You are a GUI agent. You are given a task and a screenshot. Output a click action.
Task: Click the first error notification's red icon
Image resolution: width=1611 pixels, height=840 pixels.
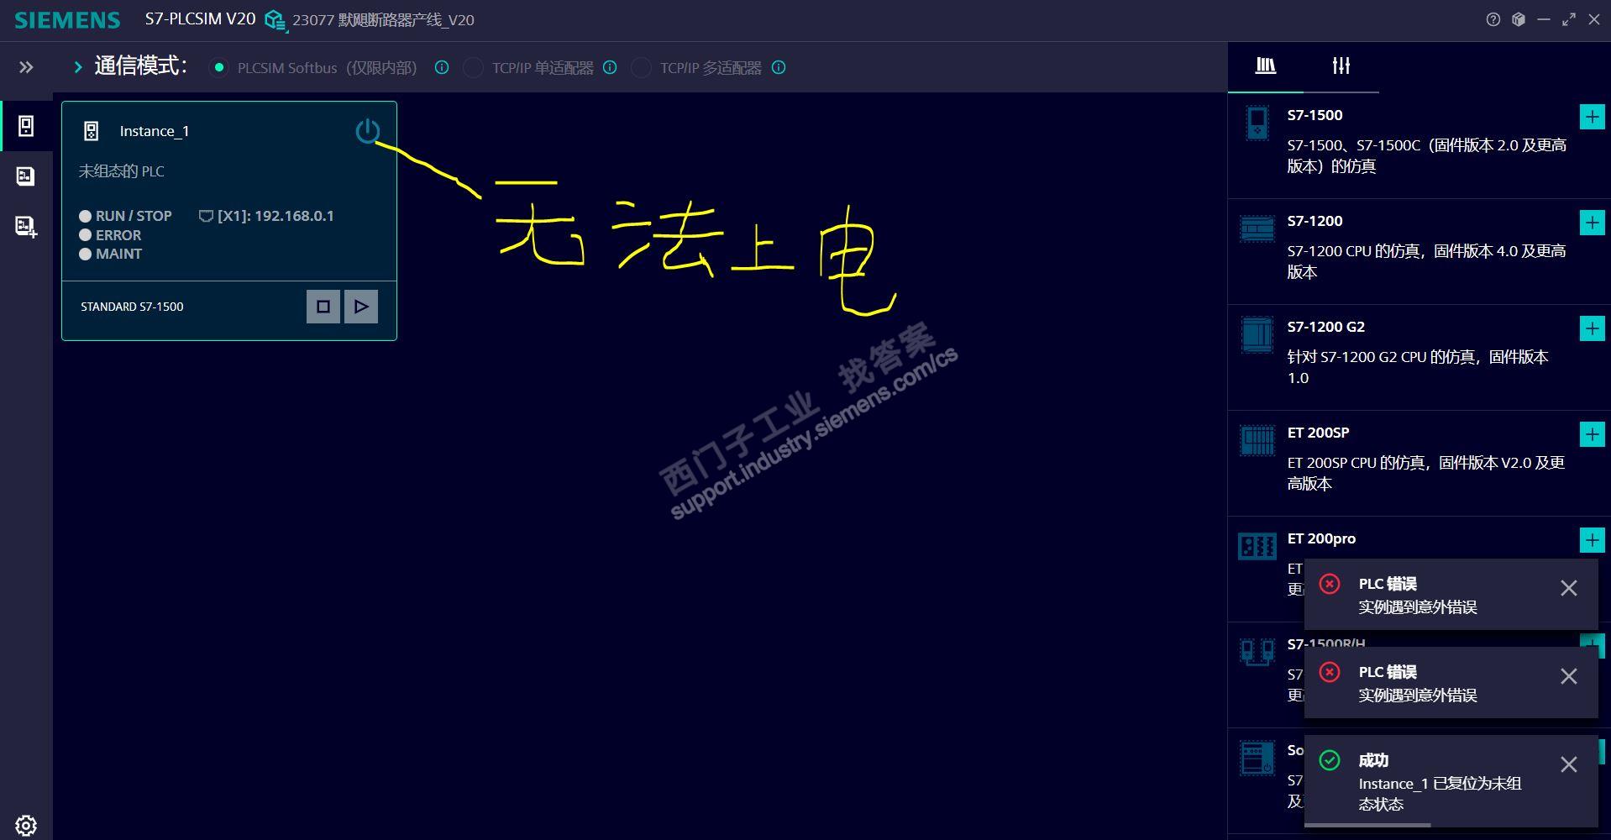(1330, 584)
